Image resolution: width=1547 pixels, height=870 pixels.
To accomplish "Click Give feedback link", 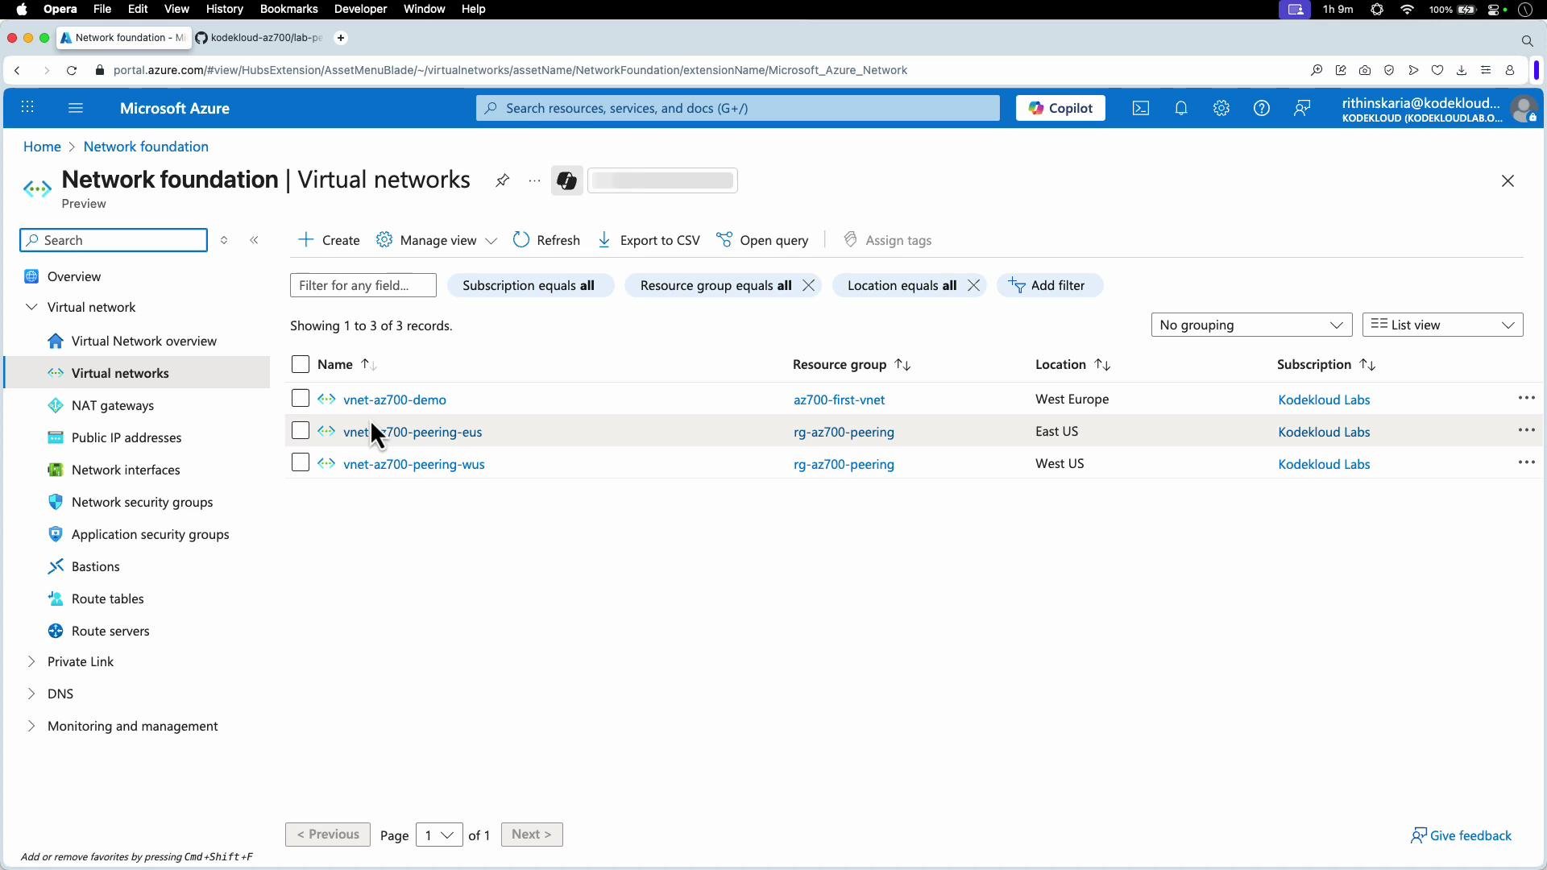I will point(1461,835).
